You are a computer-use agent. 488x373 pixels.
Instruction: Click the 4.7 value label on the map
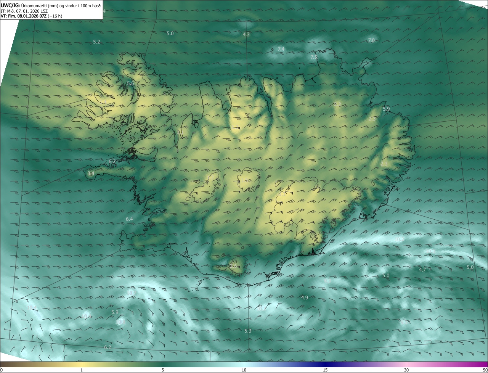click(422, 270)
